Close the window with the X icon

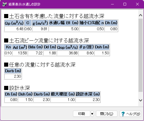137,4
